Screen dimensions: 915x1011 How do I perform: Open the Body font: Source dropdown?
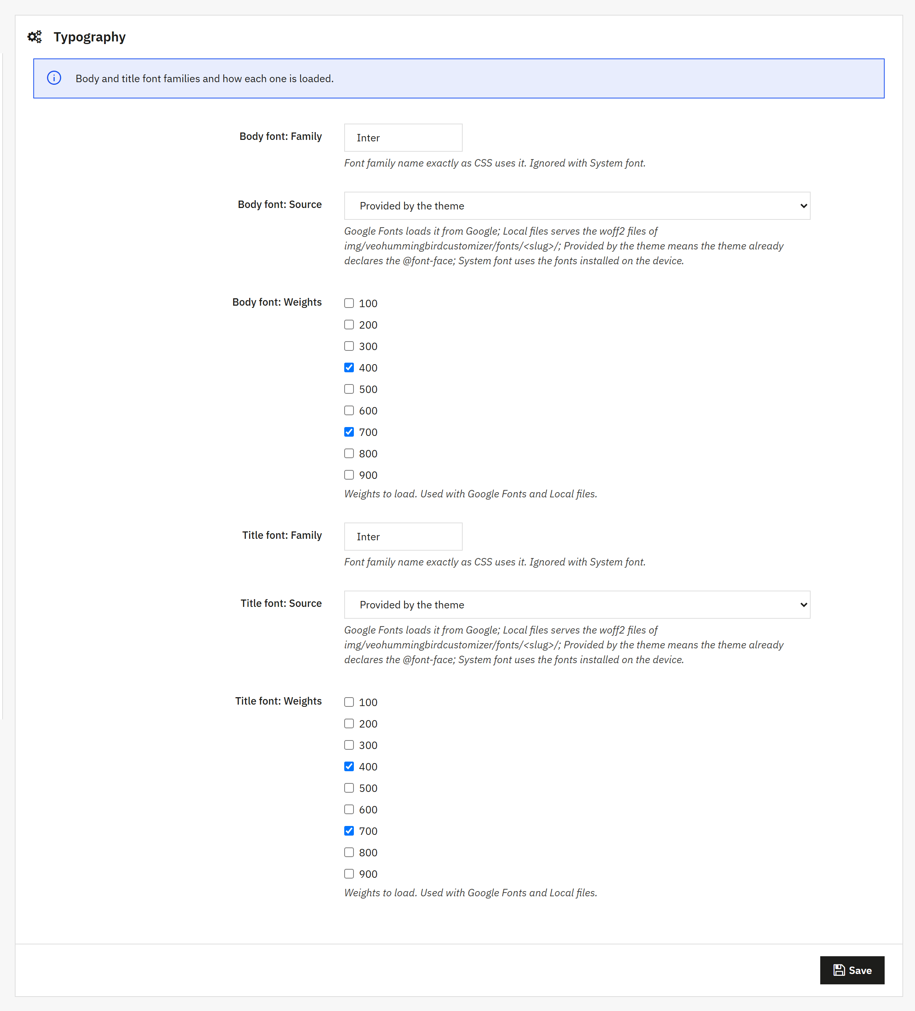coord(577,206)
